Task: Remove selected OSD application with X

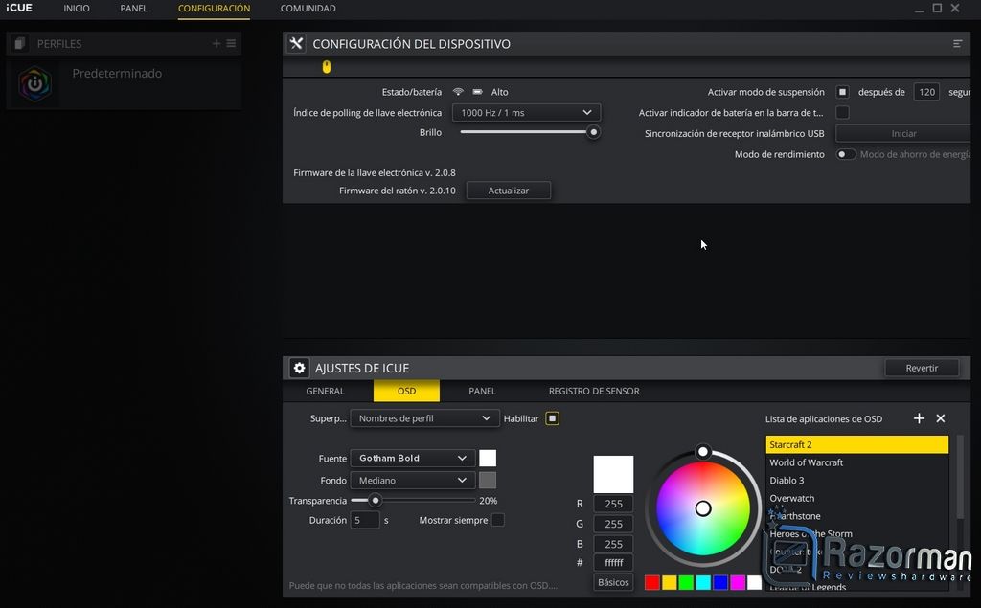Action: [941, 418]
